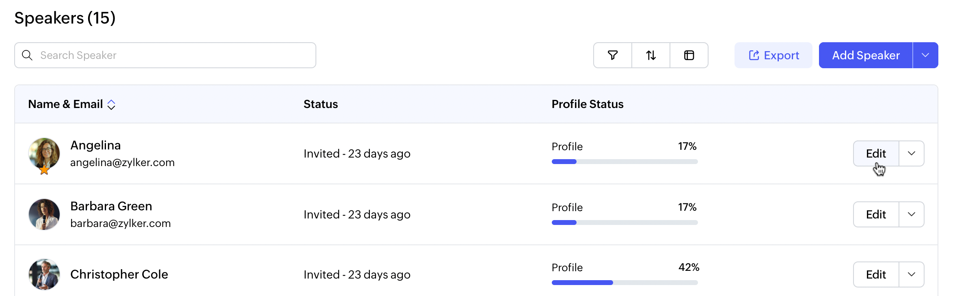Click Edit for Barbara Green
This screenshot has height=296, width=955.
pyautogui.click(x=876, y=214)
